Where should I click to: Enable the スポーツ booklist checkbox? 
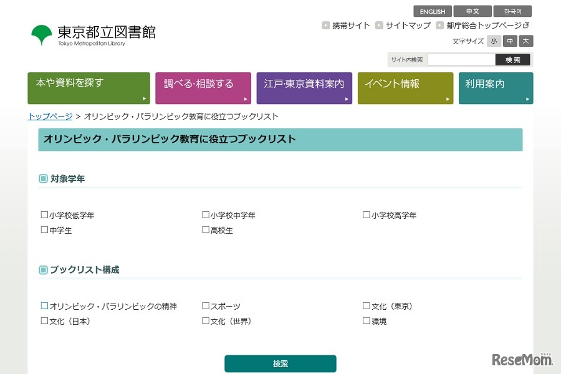click(206, 306)
